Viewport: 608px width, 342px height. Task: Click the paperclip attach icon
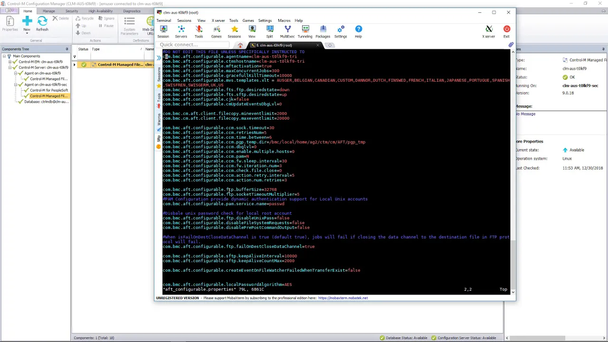pyautogui.click(x=511, y=45)
